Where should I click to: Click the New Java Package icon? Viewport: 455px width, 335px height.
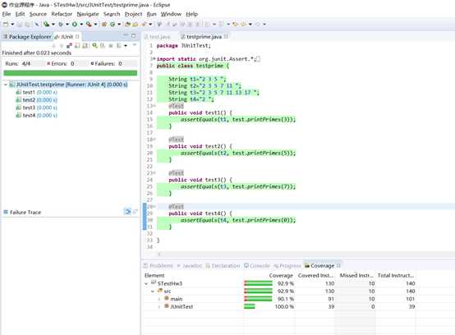(103, 25)
